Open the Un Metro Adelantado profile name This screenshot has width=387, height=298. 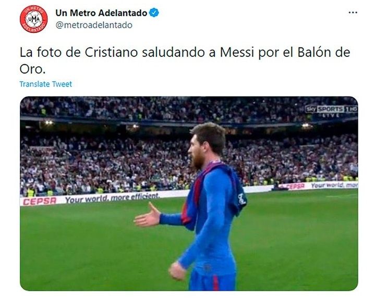click(x=101, y=13)
